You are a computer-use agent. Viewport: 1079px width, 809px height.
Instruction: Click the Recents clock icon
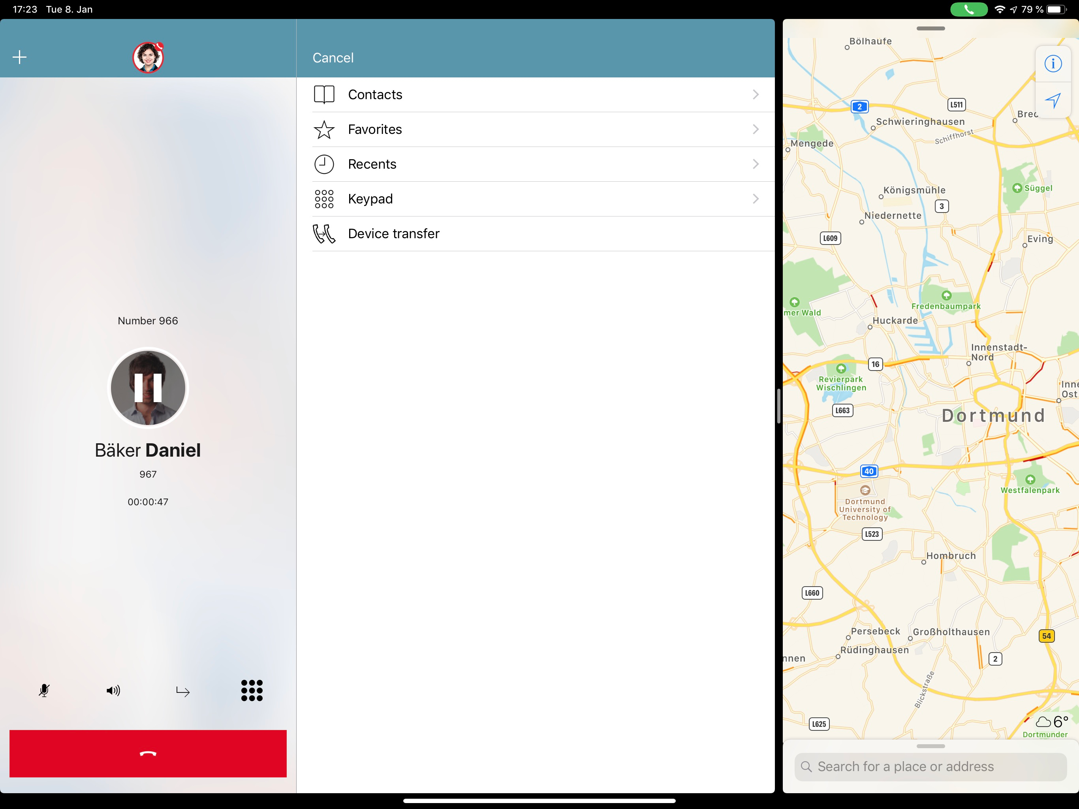point(324,164)
